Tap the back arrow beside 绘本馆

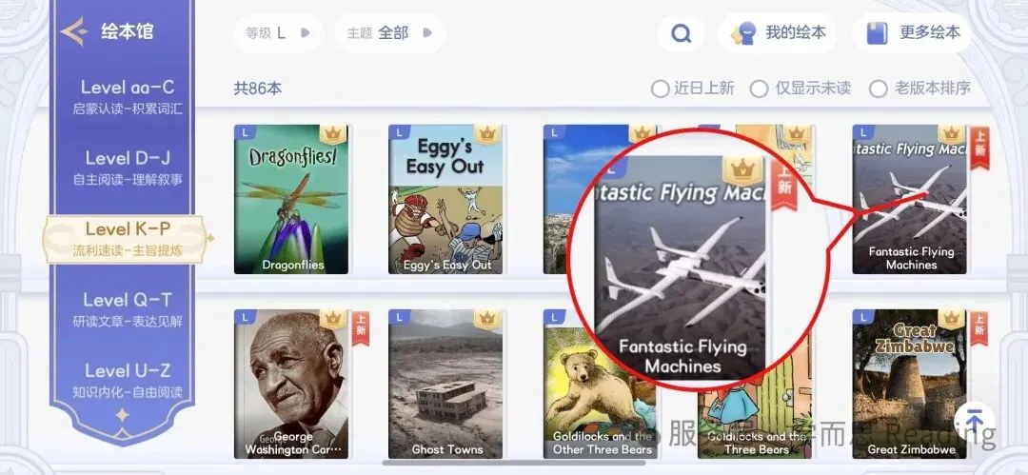[x=74, y=31]
